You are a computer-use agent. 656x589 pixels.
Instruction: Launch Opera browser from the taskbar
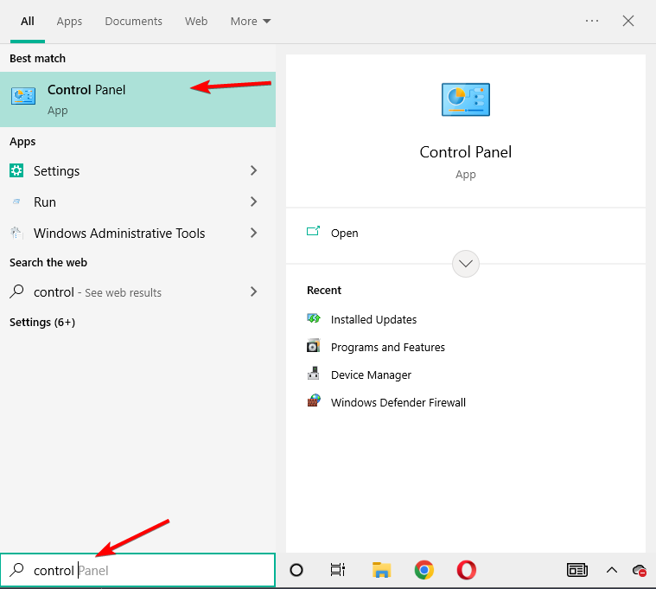click(466, 570)
